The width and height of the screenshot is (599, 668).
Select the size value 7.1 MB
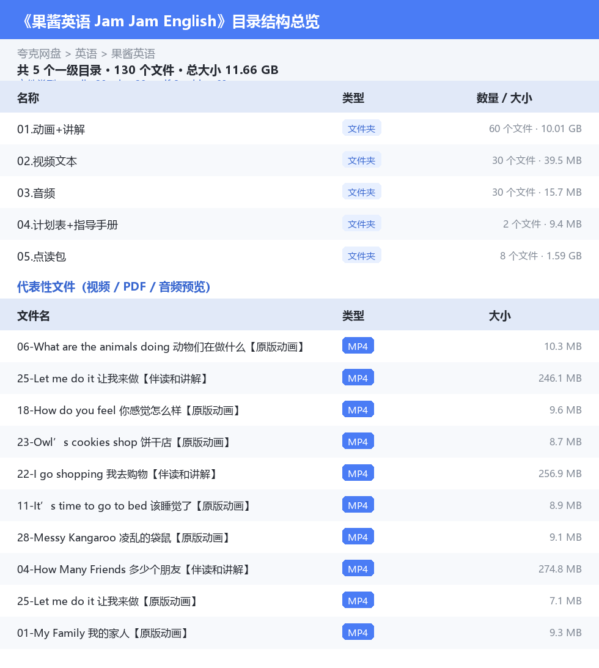tap(565, 601)
